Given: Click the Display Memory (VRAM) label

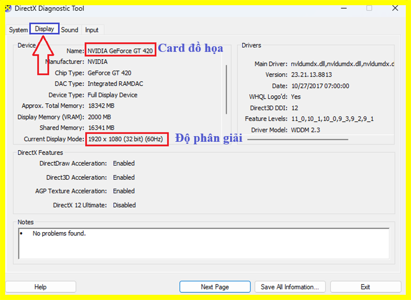Looking at the screenshot, I should [x=51, y=117].
